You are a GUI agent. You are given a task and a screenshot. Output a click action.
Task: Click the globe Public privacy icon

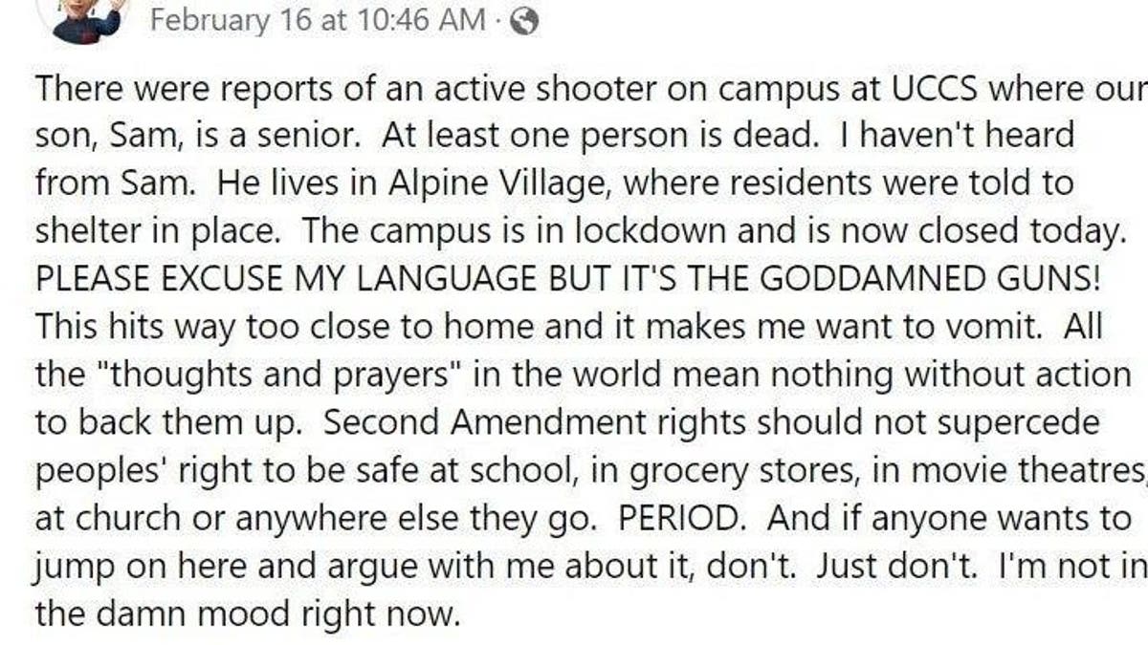(524, 21)
